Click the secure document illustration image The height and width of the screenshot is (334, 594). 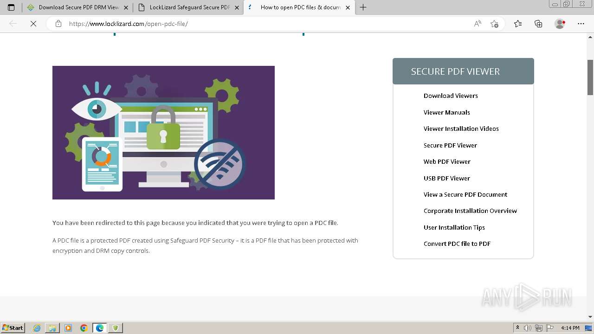click(x=163, y=133)
